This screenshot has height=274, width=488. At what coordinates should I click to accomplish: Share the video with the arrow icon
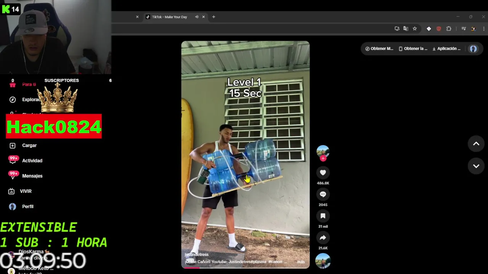pyautogui.click(x=323, y=238)
